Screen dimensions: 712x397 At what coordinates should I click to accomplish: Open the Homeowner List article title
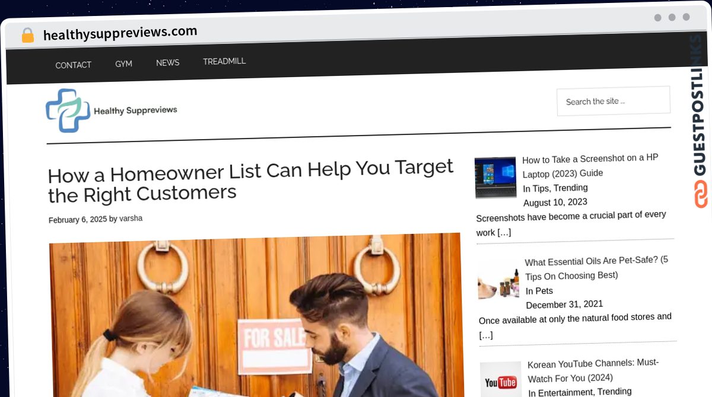[x=251, y=181]
